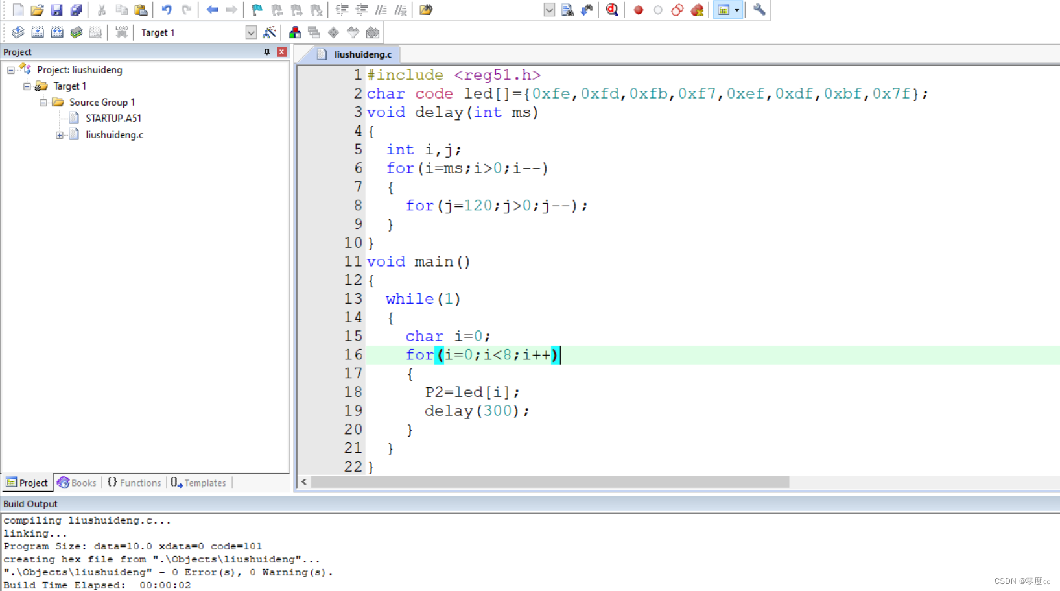Open Options for Target with the wand icon
1060x591 pixels.
click(x=269, y=32)
